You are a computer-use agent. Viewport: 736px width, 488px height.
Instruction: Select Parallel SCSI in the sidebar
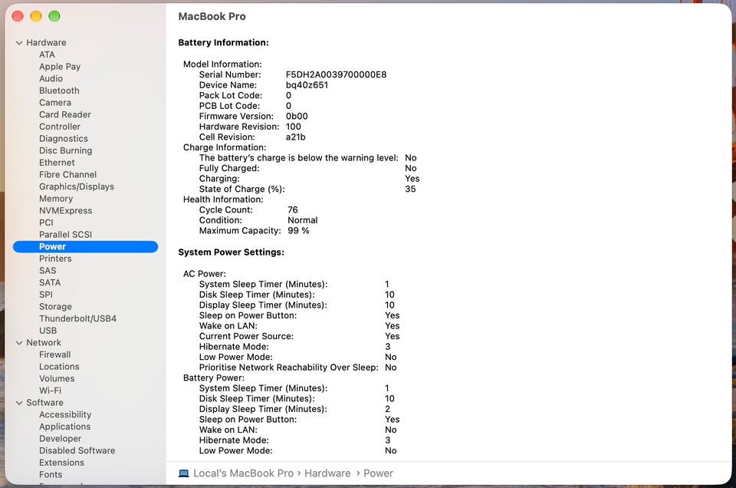coord(65,234)
